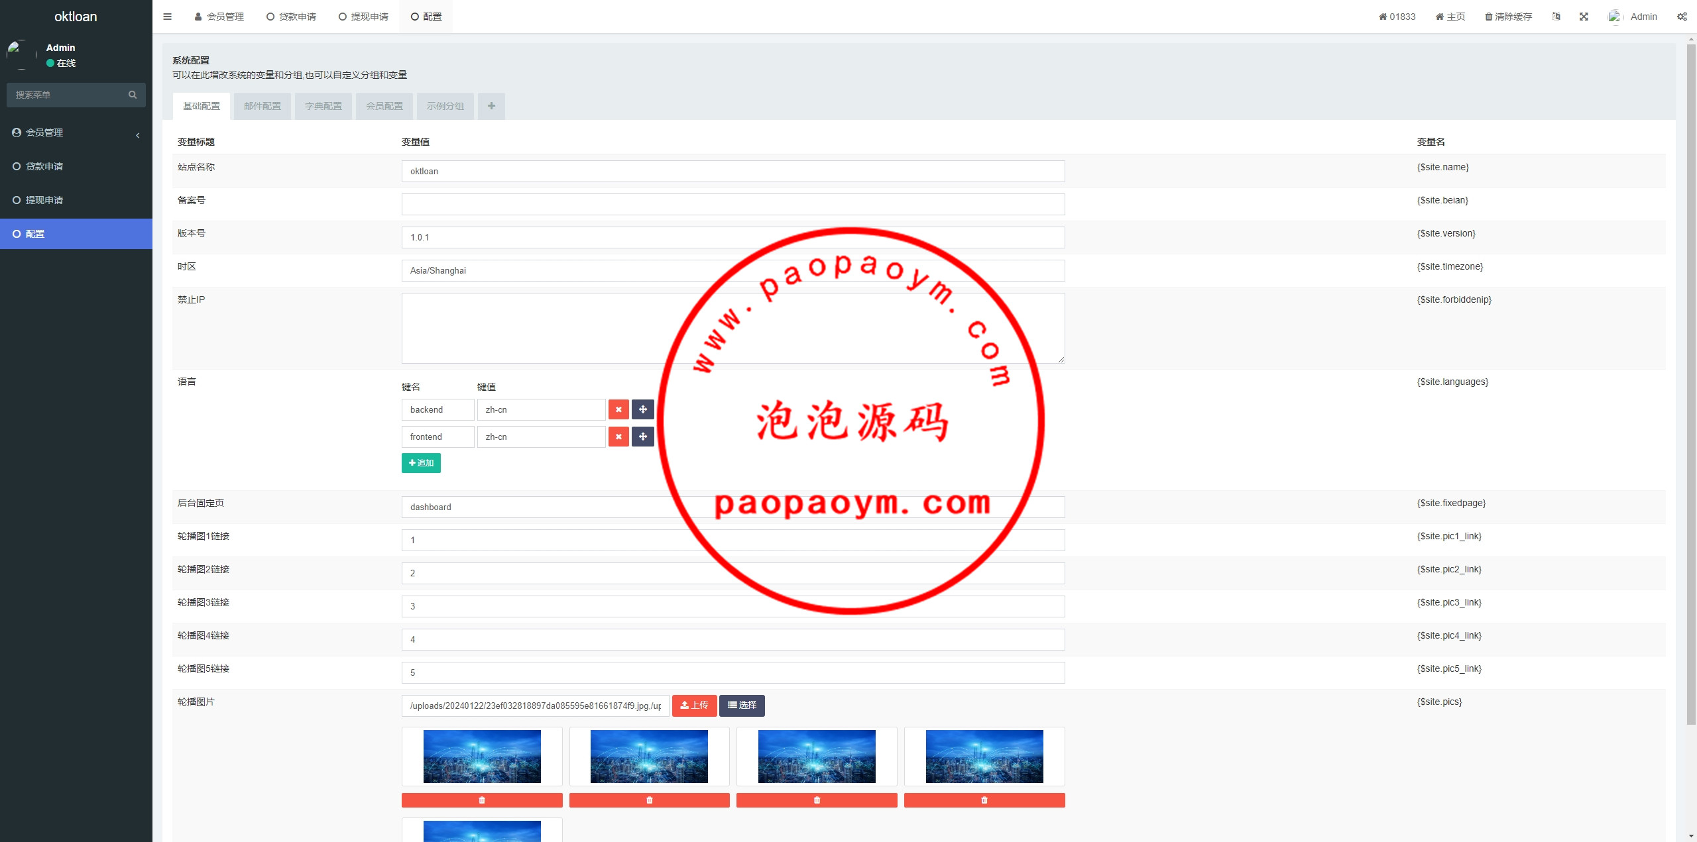Click the 版本号 field showing 1.0.1
Viewport: 1697px width, 842px height.
733,237
